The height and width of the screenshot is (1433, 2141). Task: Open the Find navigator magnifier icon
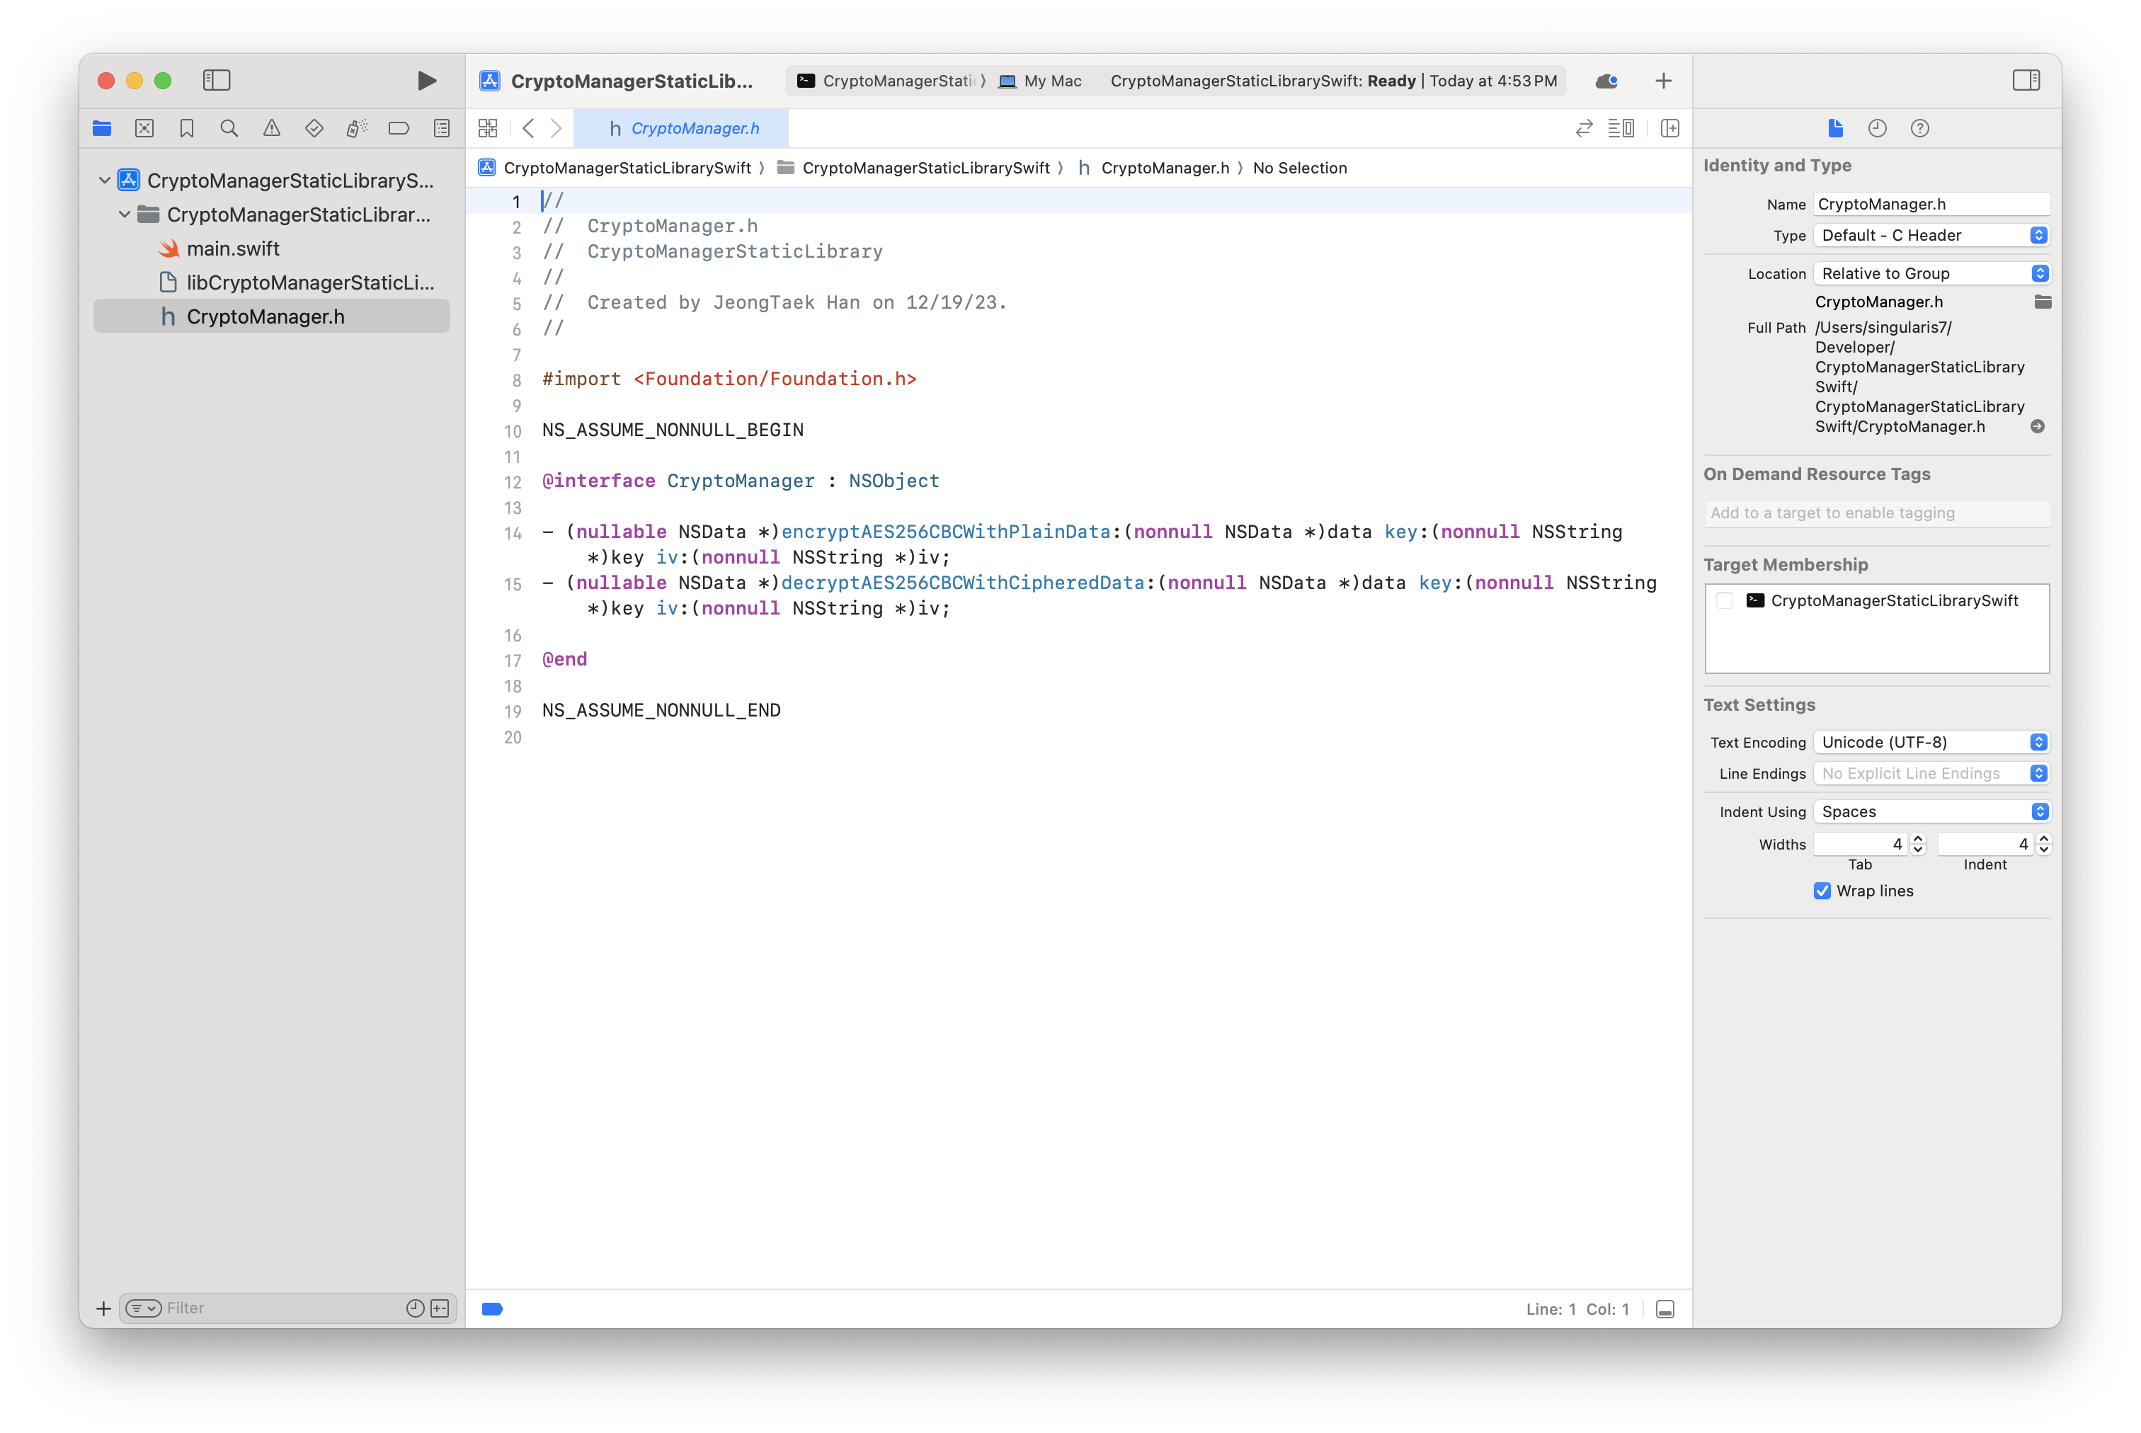point(229,128)
